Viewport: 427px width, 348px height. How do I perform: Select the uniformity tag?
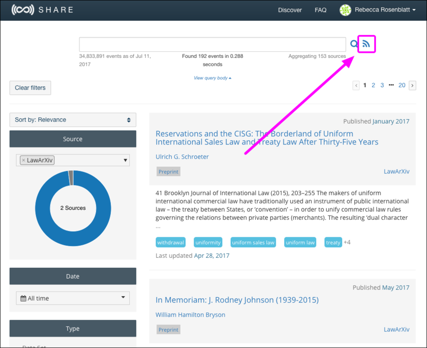click(208, 242)
